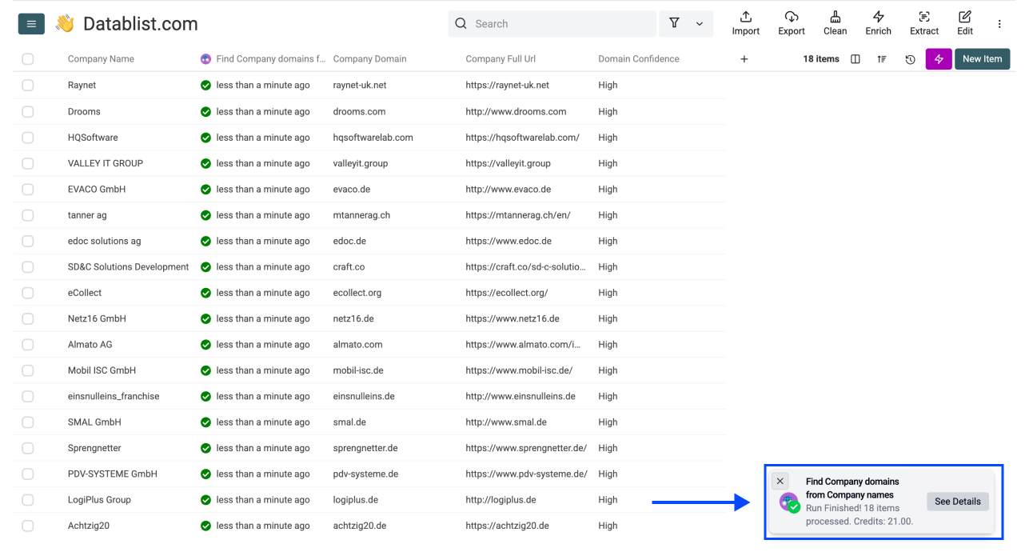The image size is (1029, 560).
Task: Click the Company Domain column header
Action: tap(369, 59)
